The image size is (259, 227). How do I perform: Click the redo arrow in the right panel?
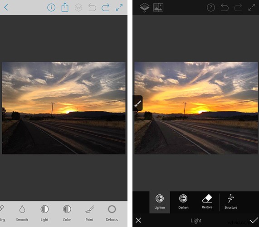(x=238, y=8)
